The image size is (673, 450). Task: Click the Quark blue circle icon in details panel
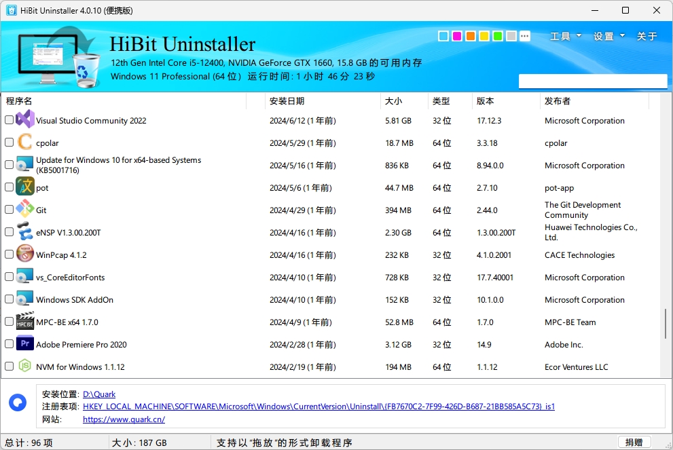click(18, 402)
